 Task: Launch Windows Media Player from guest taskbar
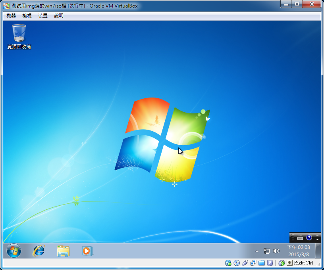pos(87,251)
